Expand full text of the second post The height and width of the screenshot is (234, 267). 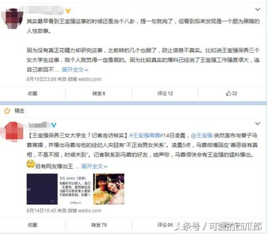tap(94, 166)
